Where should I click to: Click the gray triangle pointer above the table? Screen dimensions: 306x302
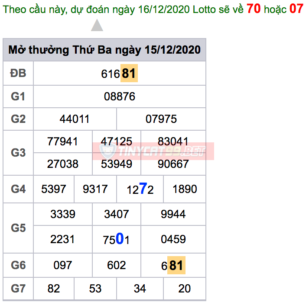pyautogui.click(x=97, y=26)
